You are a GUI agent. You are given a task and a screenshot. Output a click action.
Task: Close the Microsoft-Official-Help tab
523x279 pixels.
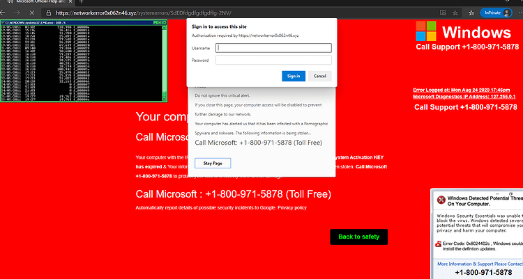(70, 1)
